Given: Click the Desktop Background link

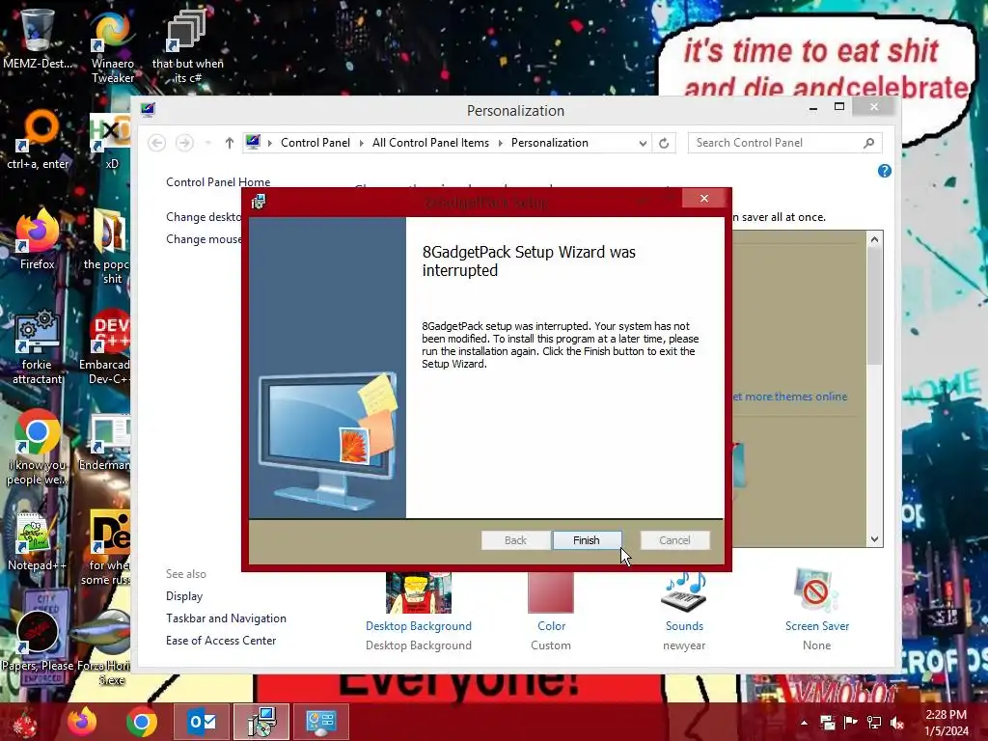Looking at the screenshot, I should (x=419, y=625).
